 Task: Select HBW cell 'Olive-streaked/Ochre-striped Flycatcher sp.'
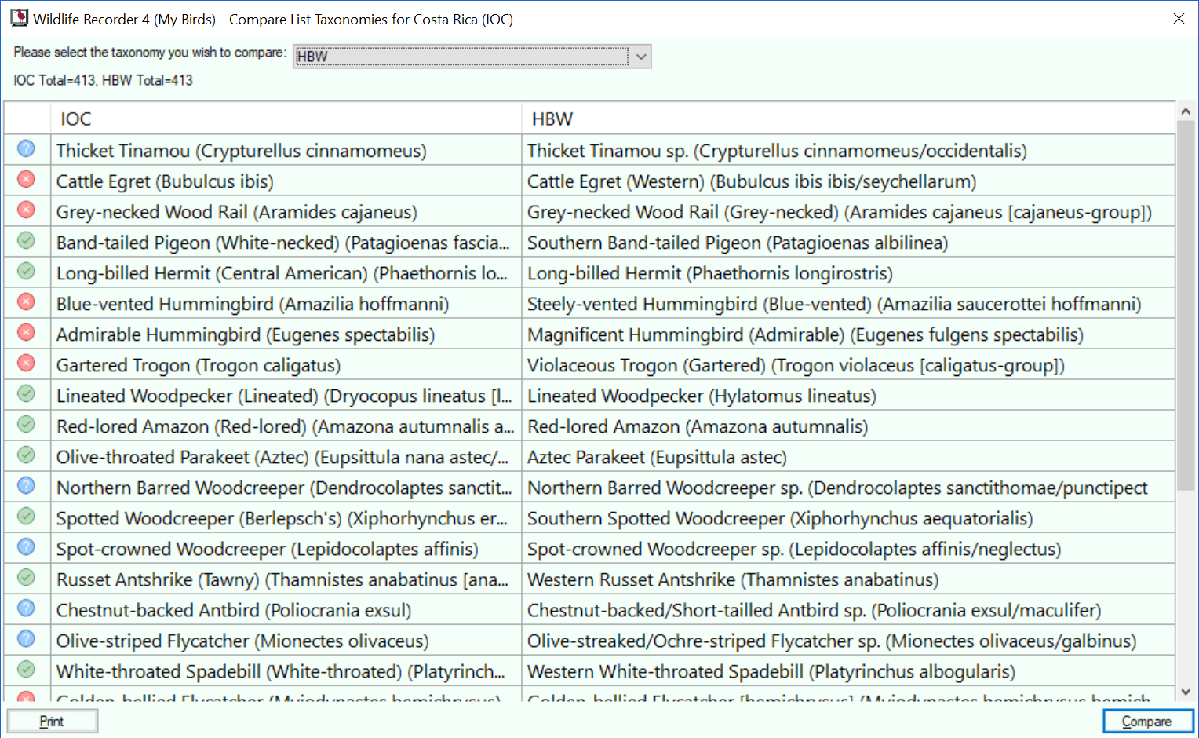tap(848, 640)
